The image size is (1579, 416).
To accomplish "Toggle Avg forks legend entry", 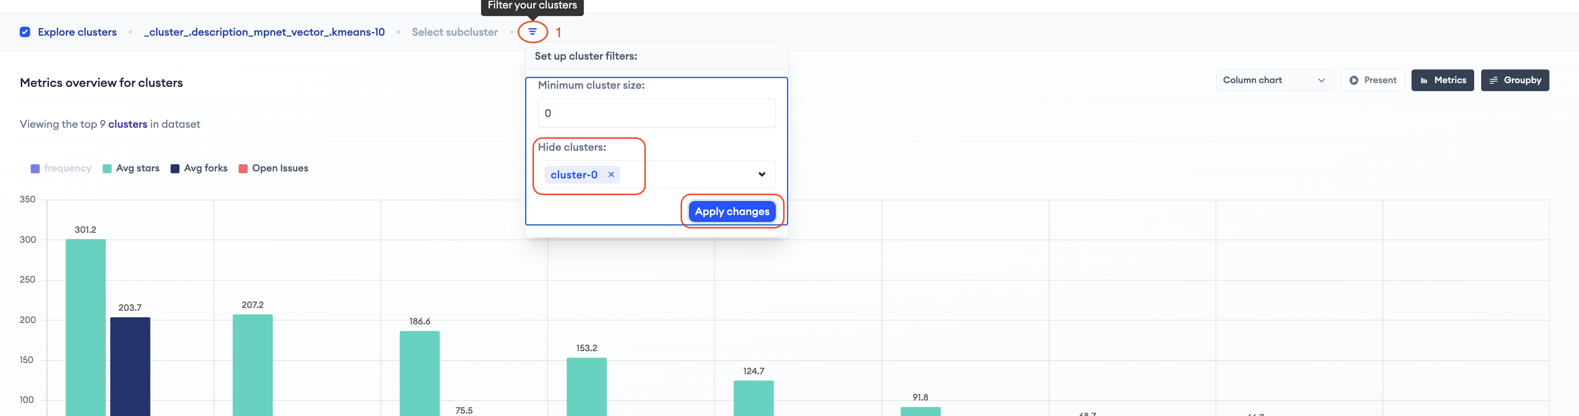I will click(x=198, y=168).
